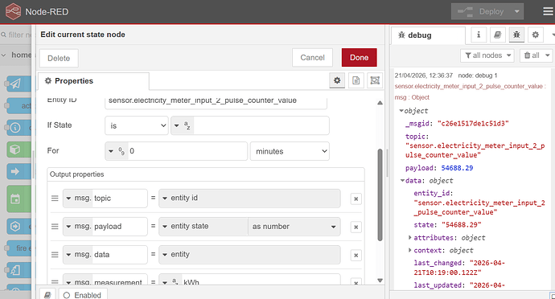Click the editor scroll down arrow

pos(380,281)
